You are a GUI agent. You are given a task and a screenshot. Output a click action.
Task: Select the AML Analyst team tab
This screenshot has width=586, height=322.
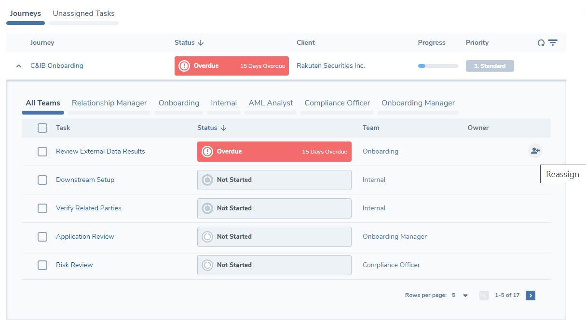(271, 103)
